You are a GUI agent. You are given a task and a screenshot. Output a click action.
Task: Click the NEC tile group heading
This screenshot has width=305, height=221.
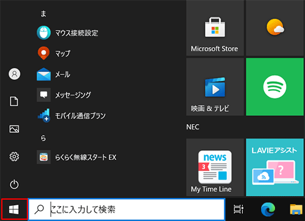[193, 127]
